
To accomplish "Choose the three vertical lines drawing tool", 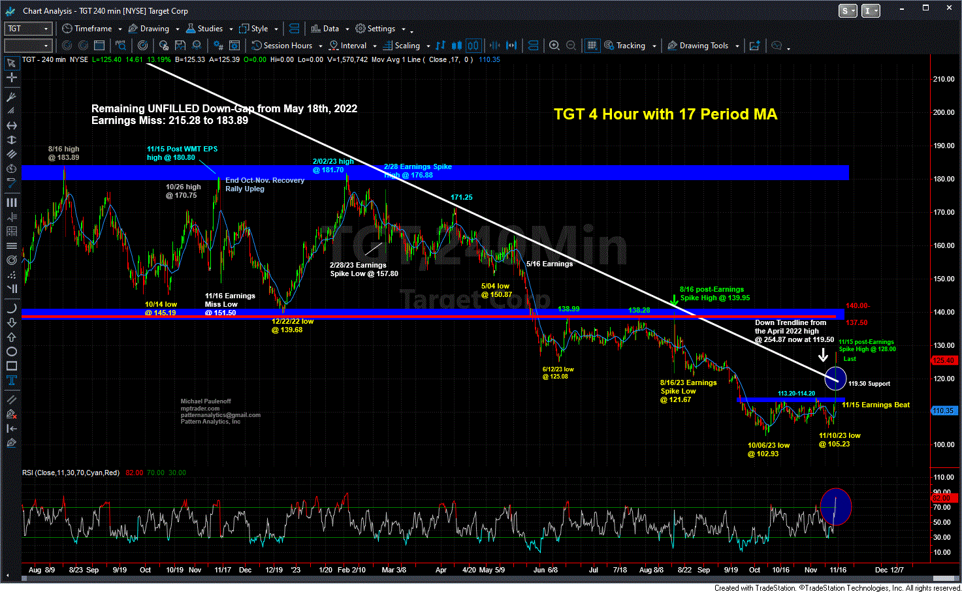I will [x=11, y=202].
